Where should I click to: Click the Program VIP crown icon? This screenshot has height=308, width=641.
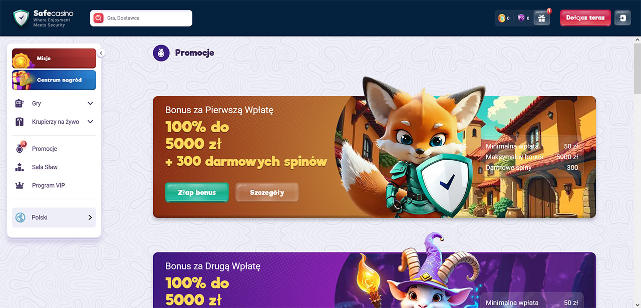point(20,185)
